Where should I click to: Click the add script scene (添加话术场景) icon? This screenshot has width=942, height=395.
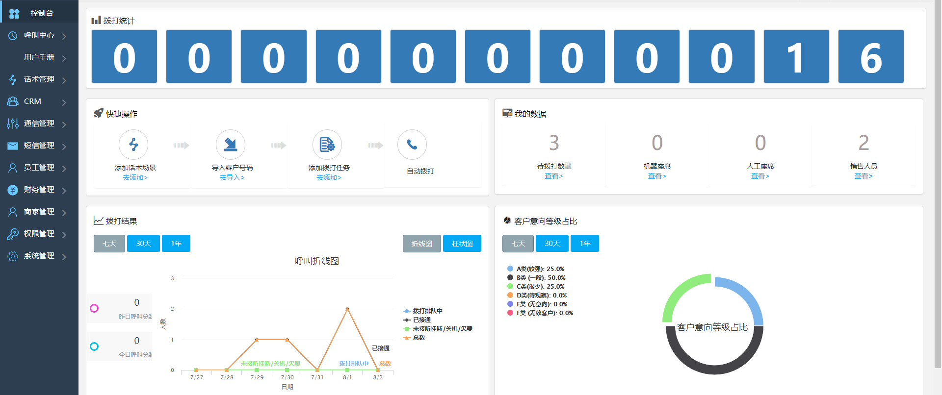pyautogui.click(x=133, y=145)
